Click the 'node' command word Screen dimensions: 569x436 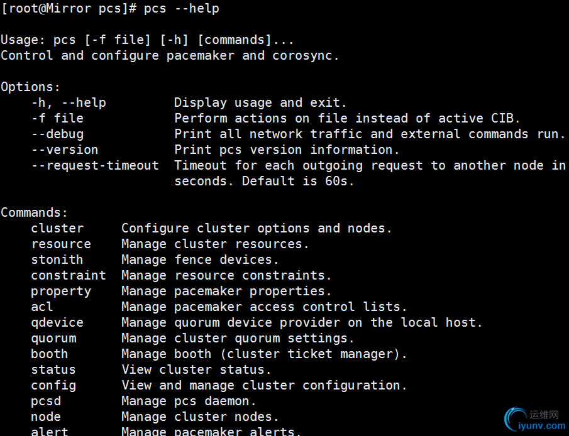(46, 417)
